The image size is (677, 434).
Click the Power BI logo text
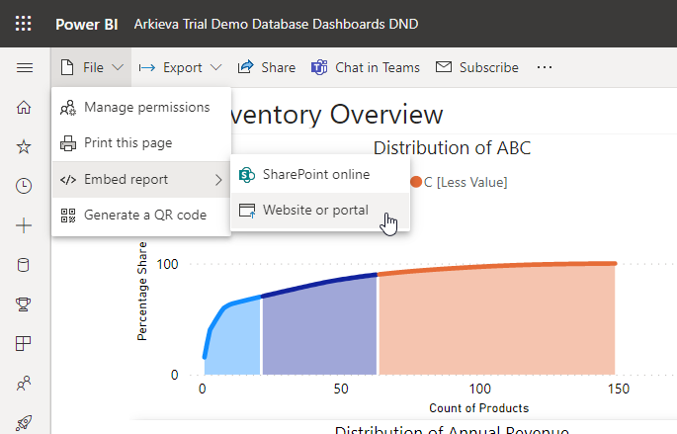pos(87,24)
